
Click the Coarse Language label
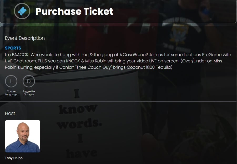pos(11,93)
